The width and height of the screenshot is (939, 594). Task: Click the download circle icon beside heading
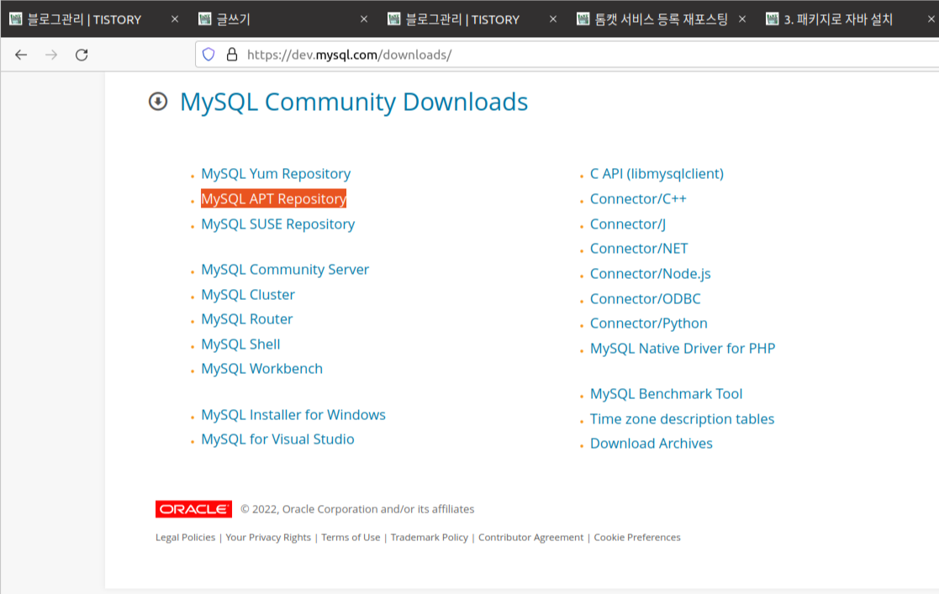point(158,101)
